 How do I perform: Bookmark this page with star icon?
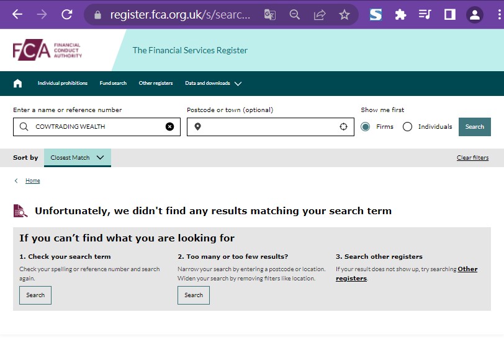pyautogui.click(x=344, y=14)
